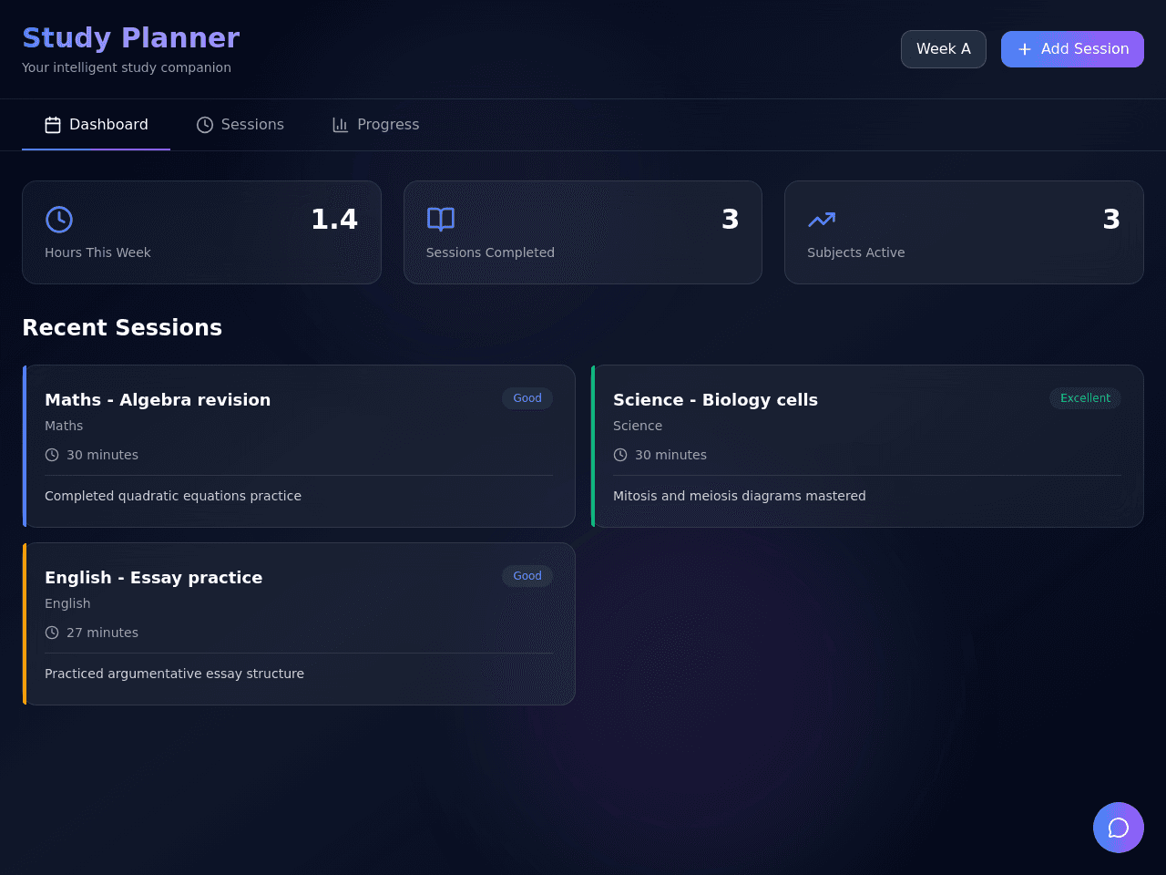Switch to the Progress tab
Screen dimensions: 1166x875
(x=376, y=125)
